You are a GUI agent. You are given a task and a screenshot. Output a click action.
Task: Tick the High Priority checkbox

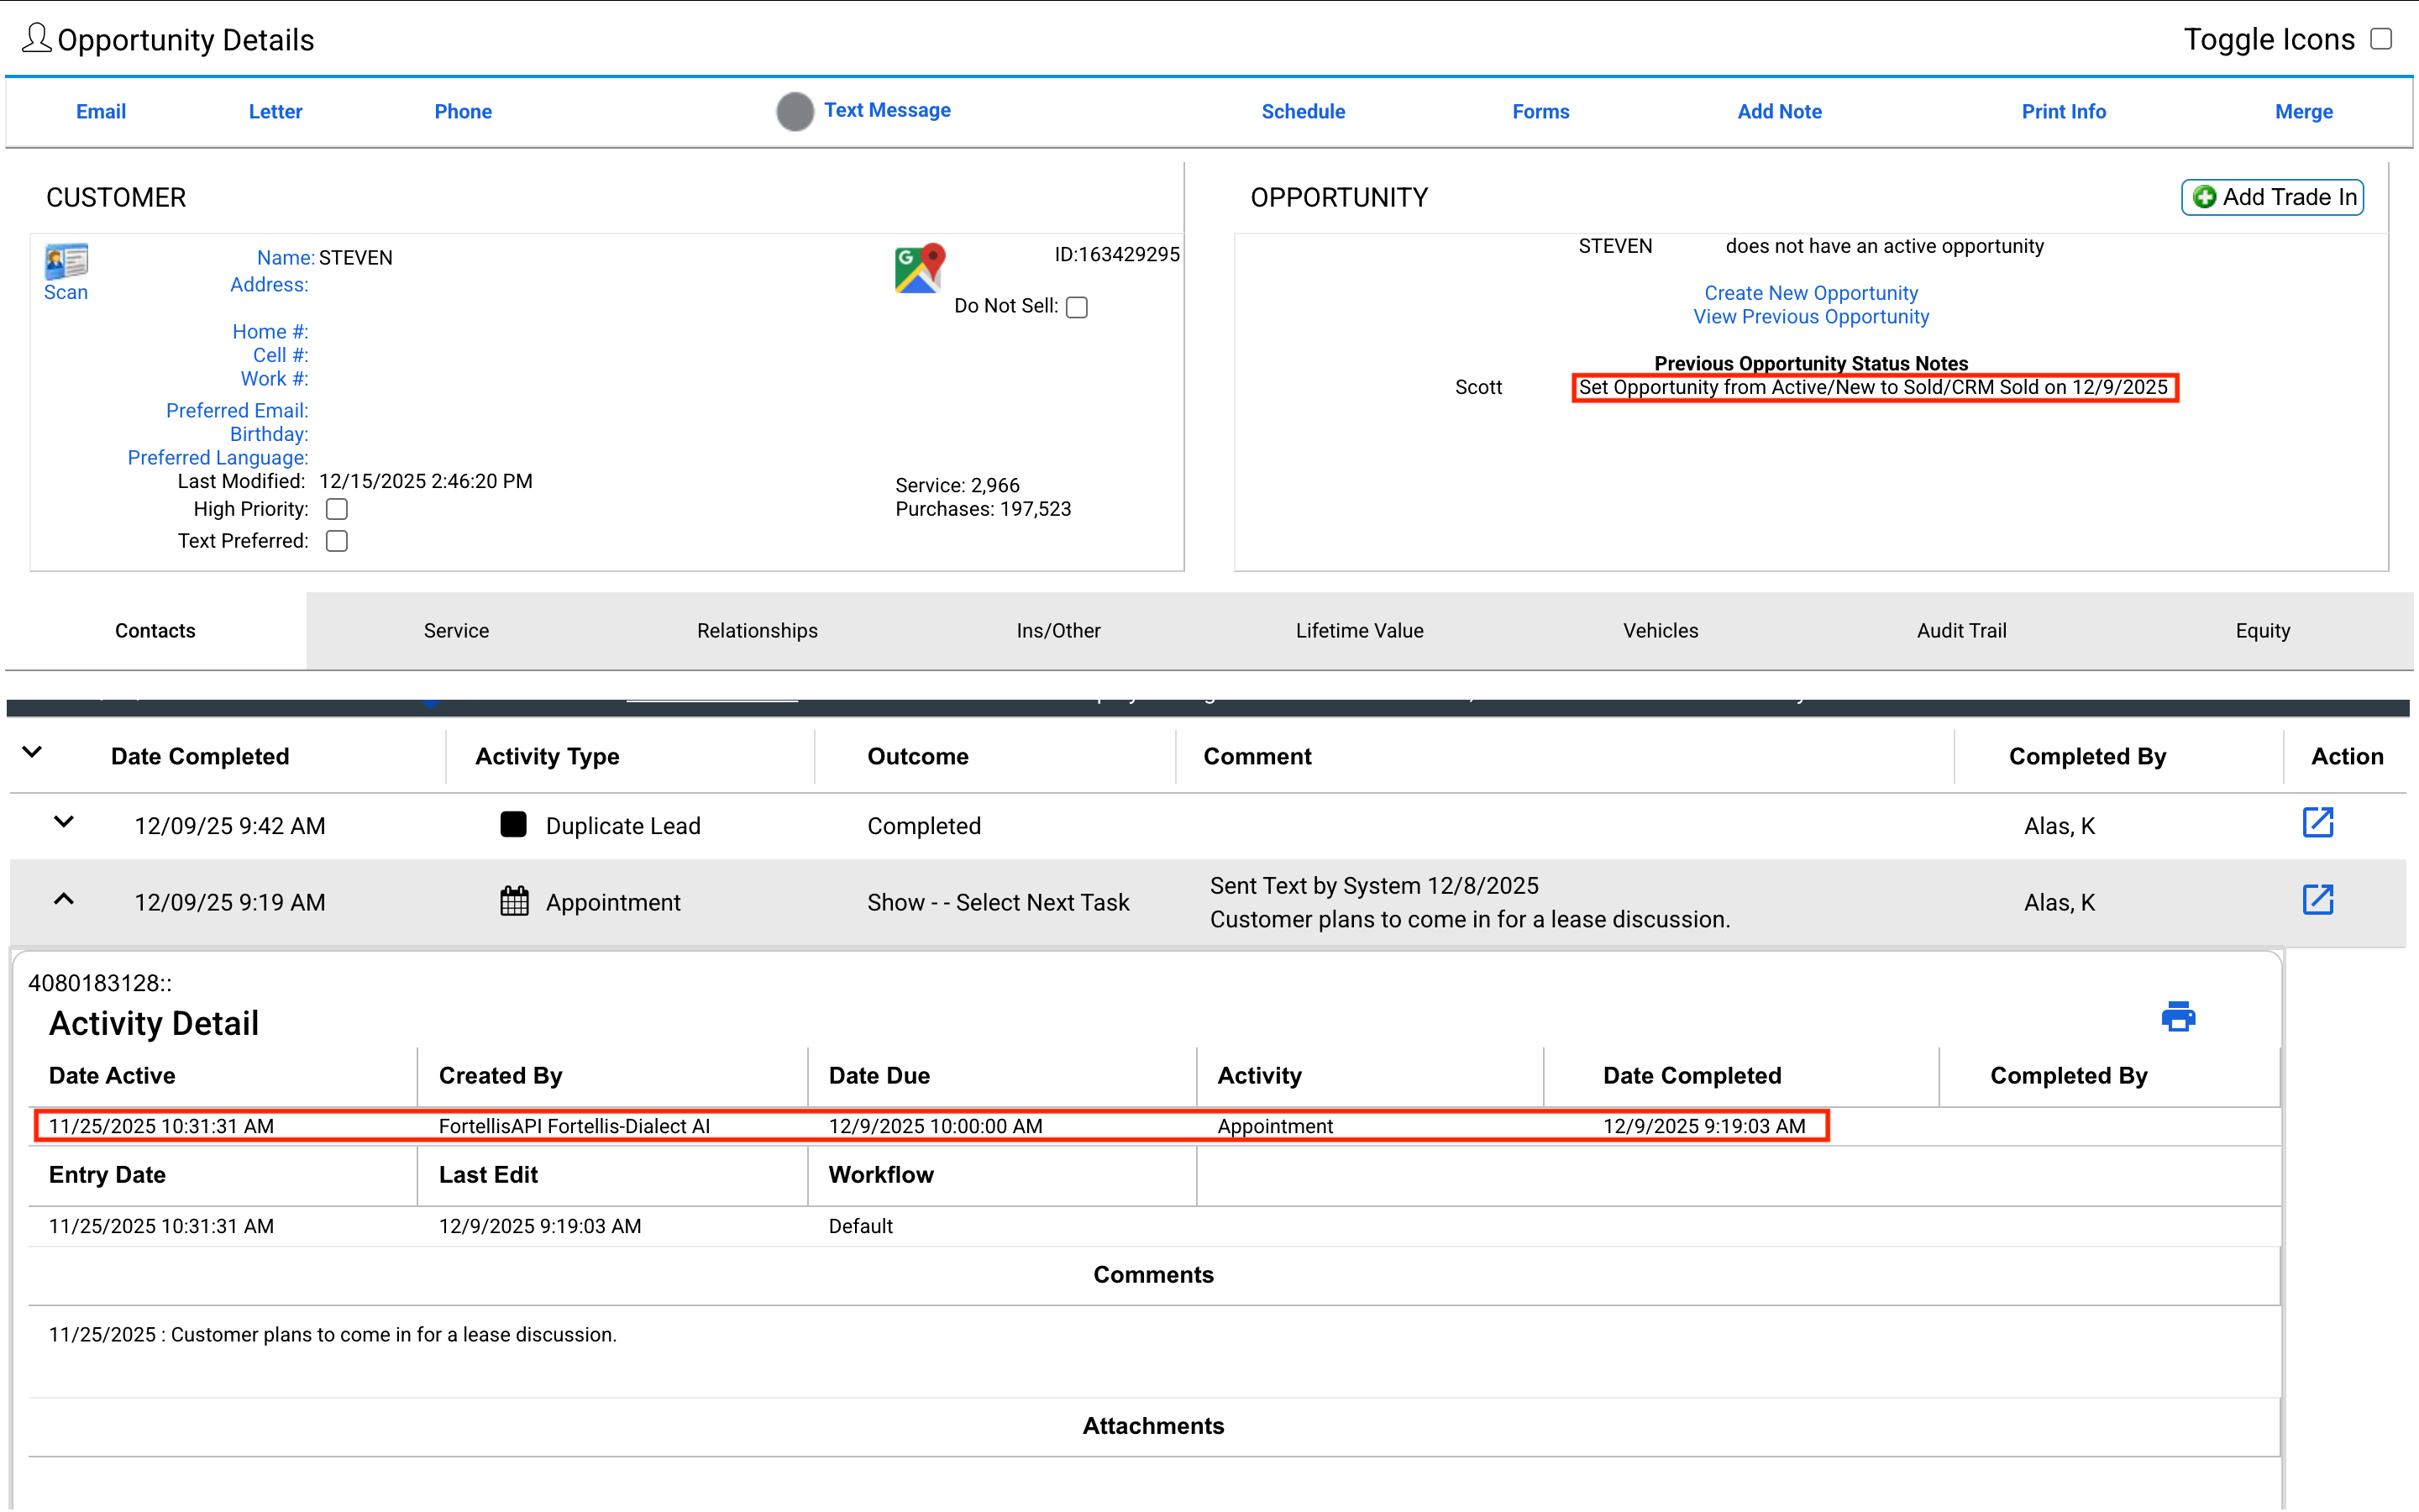(x=337, y=509)
